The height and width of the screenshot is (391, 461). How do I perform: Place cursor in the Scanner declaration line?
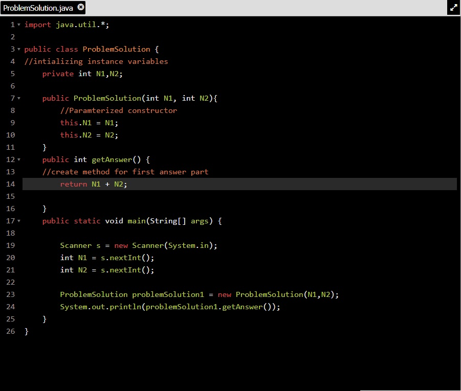tap(138, 245)
